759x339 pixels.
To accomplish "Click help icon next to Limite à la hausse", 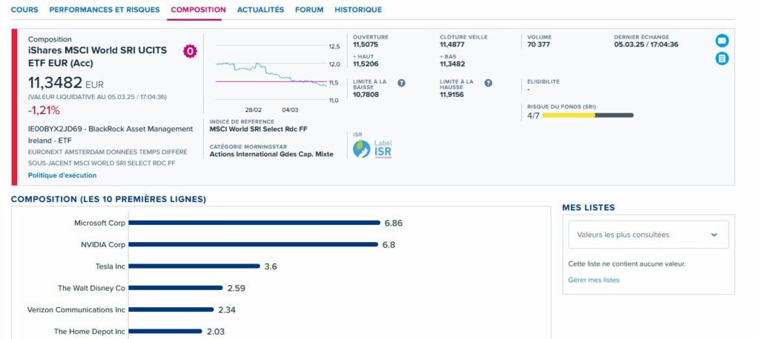I will (x=488, y=83).
